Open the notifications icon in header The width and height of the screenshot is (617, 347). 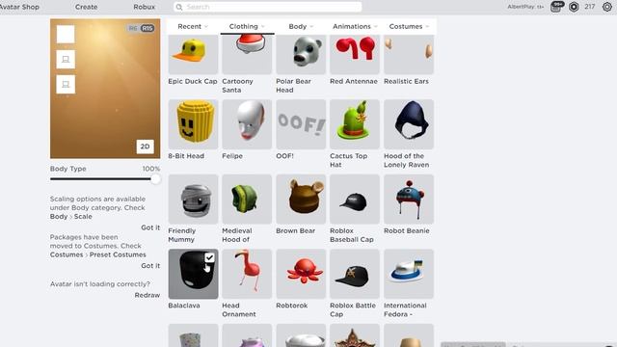(x=557, y=7)
